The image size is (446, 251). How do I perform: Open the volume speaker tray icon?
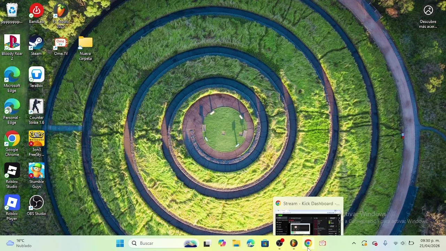click(x=403, y=243)
